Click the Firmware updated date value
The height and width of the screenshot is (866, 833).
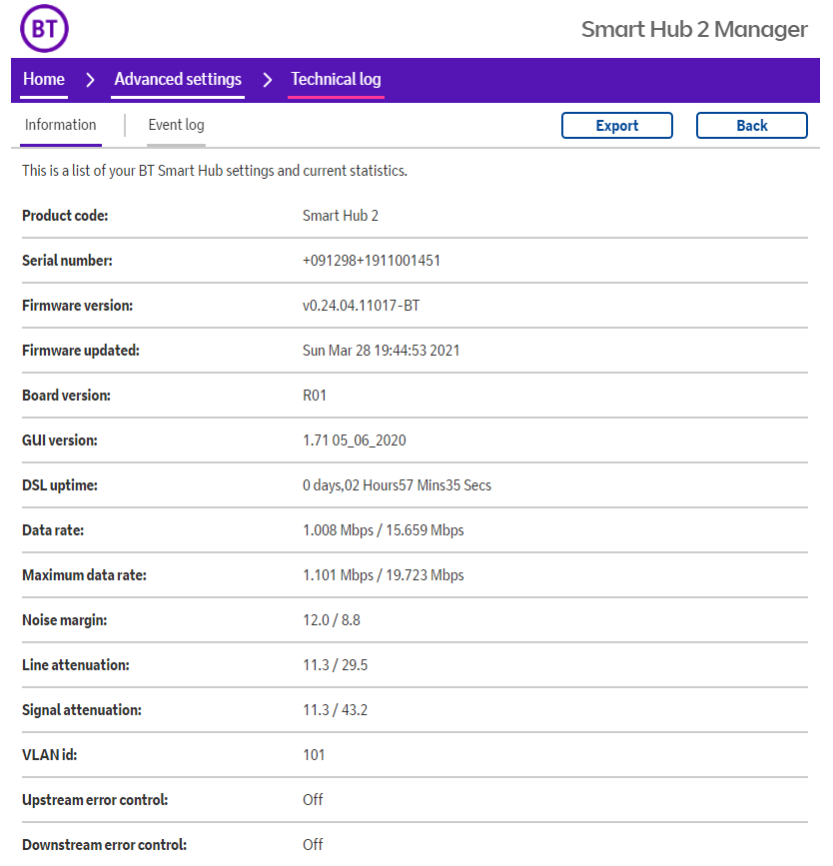tap(381, 351)
